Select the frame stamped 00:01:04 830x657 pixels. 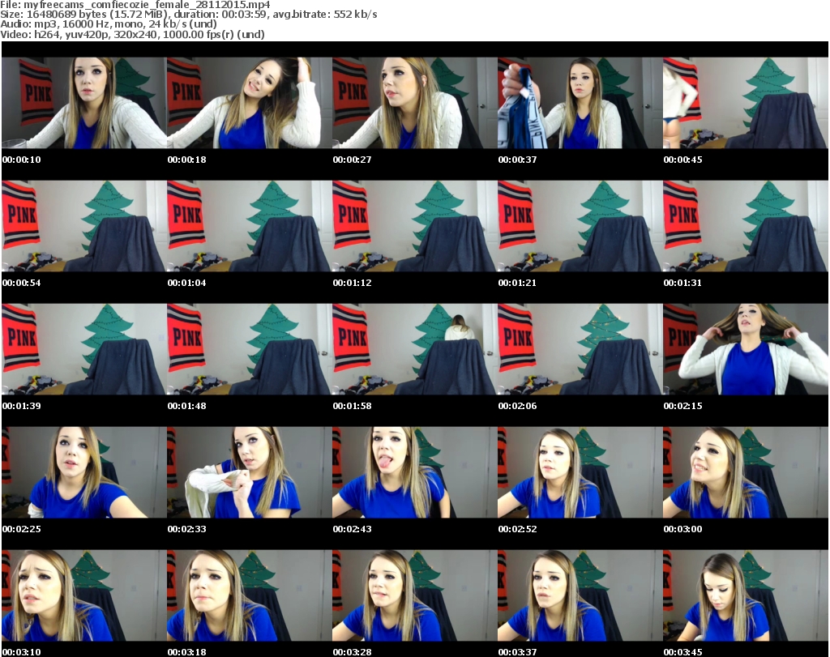[250, 226]
